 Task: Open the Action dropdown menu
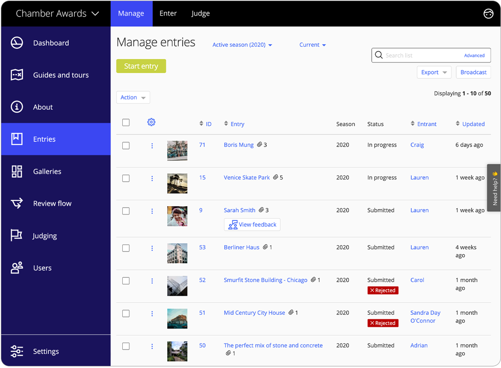pyautogui.click(x=133, y=97)
